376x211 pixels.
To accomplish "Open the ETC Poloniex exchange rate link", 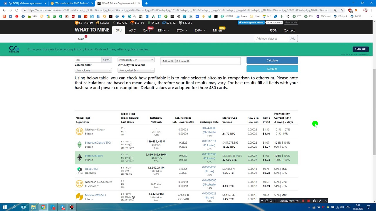I will click(209, 143).
